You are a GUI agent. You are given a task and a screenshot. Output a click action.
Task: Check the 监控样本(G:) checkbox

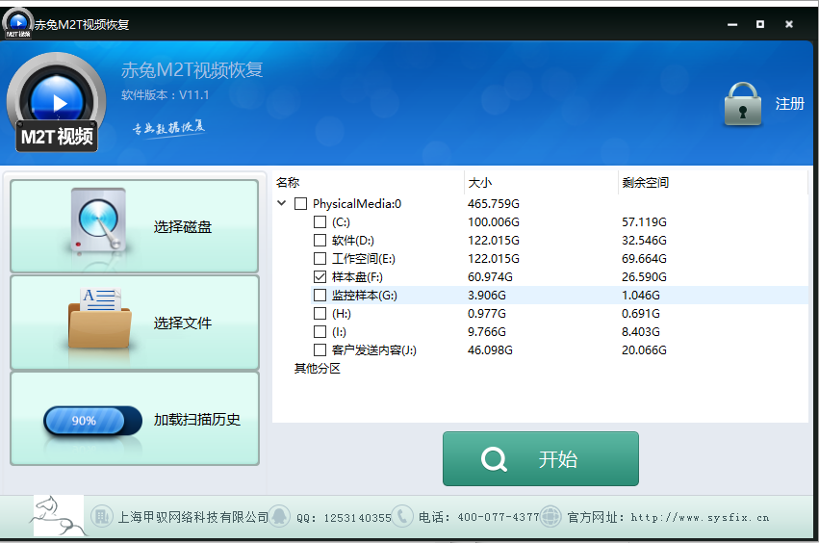320,296
